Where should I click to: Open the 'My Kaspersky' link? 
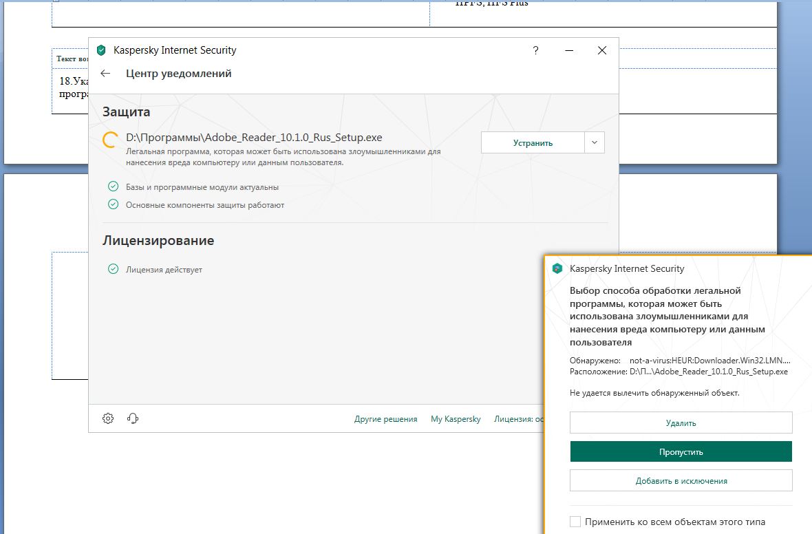tap(456, 419)
